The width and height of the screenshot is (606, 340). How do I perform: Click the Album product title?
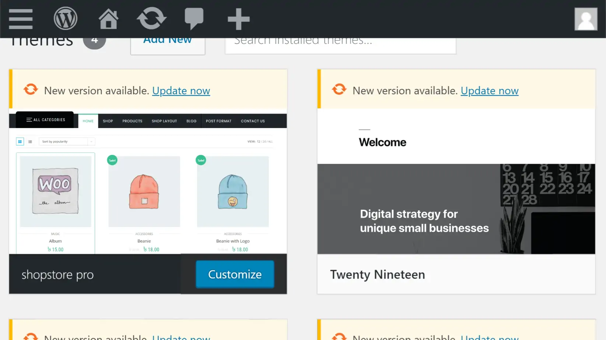pos(55,241)
